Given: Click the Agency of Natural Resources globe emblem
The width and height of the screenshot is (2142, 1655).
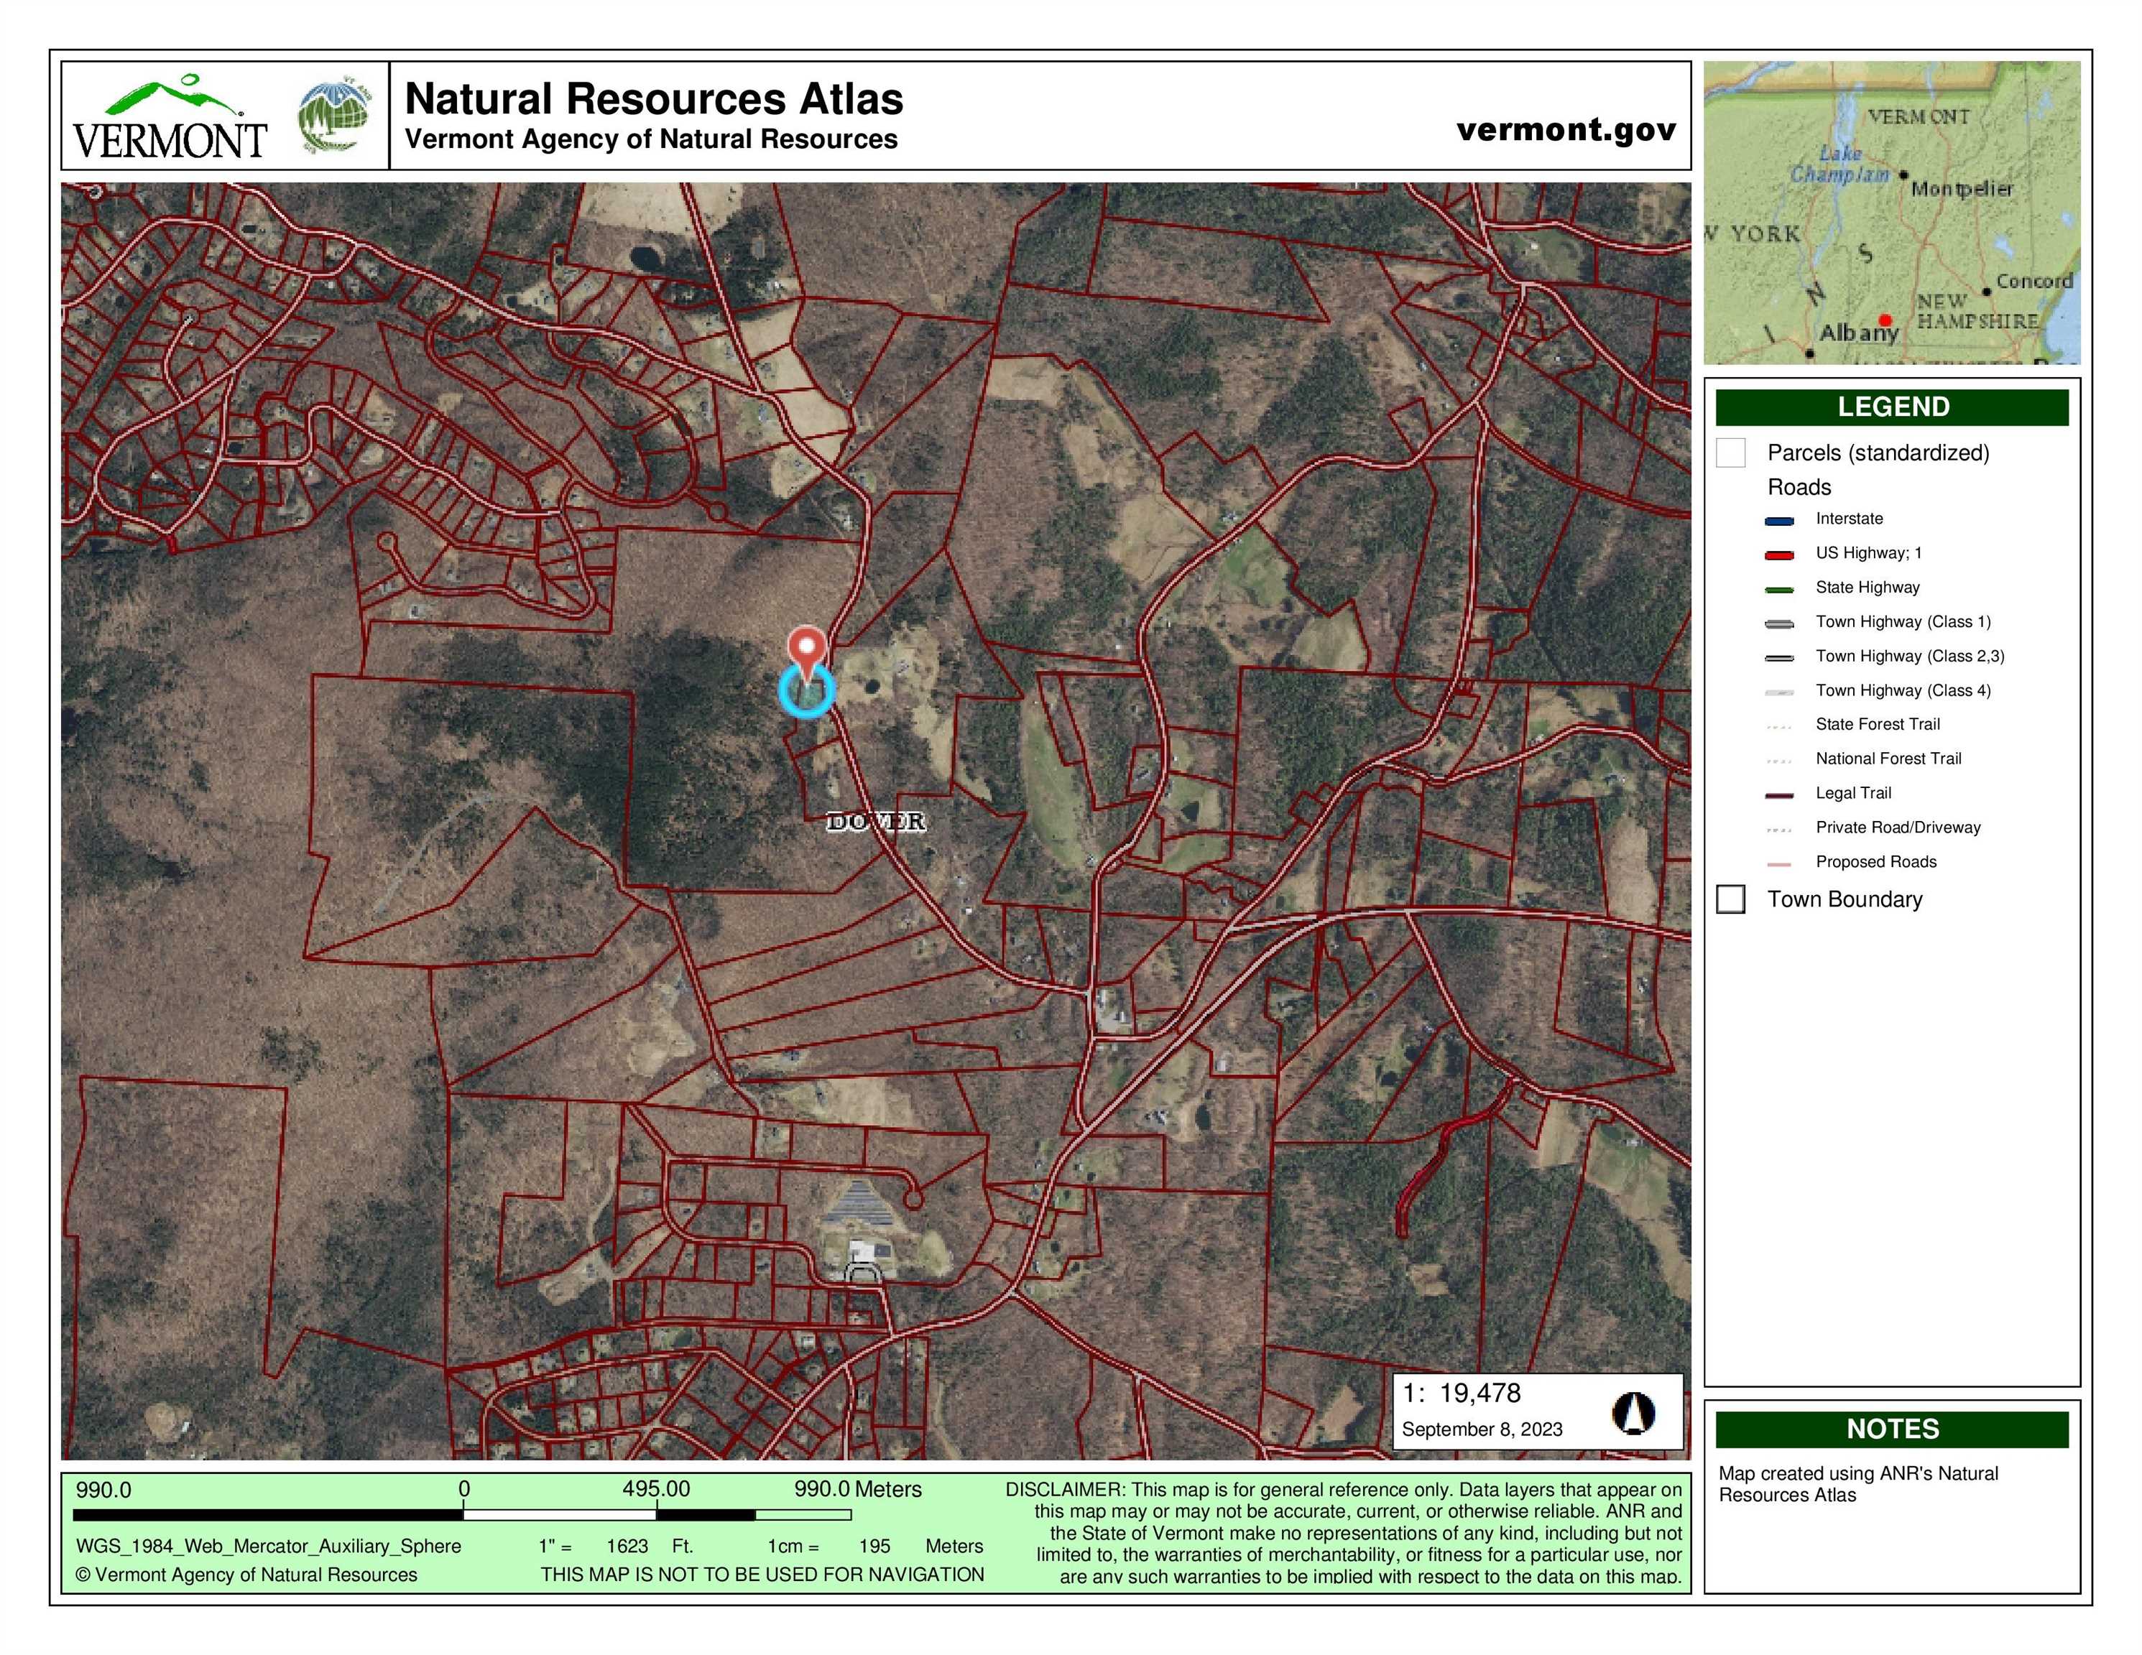Looking at the screenshot, I should coord(336,116).
